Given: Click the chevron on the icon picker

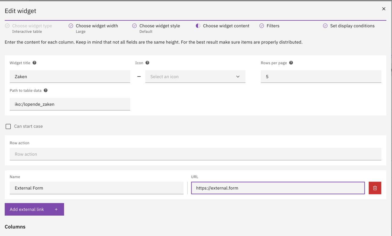Looking at the screenshot, I should (238, 76).
